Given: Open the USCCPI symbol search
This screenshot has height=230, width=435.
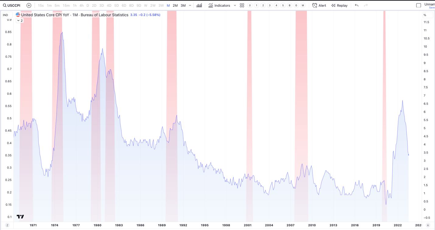Looking at the screenshot, I should tap(12, 5).
